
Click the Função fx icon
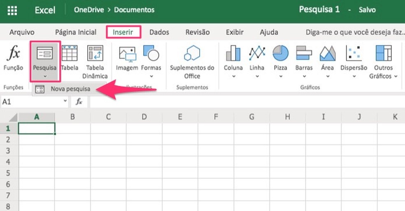(x=13, y=53)
